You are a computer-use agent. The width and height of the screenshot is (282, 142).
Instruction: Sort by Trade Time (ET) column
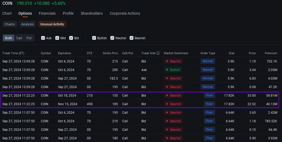(x=13, y=53)
